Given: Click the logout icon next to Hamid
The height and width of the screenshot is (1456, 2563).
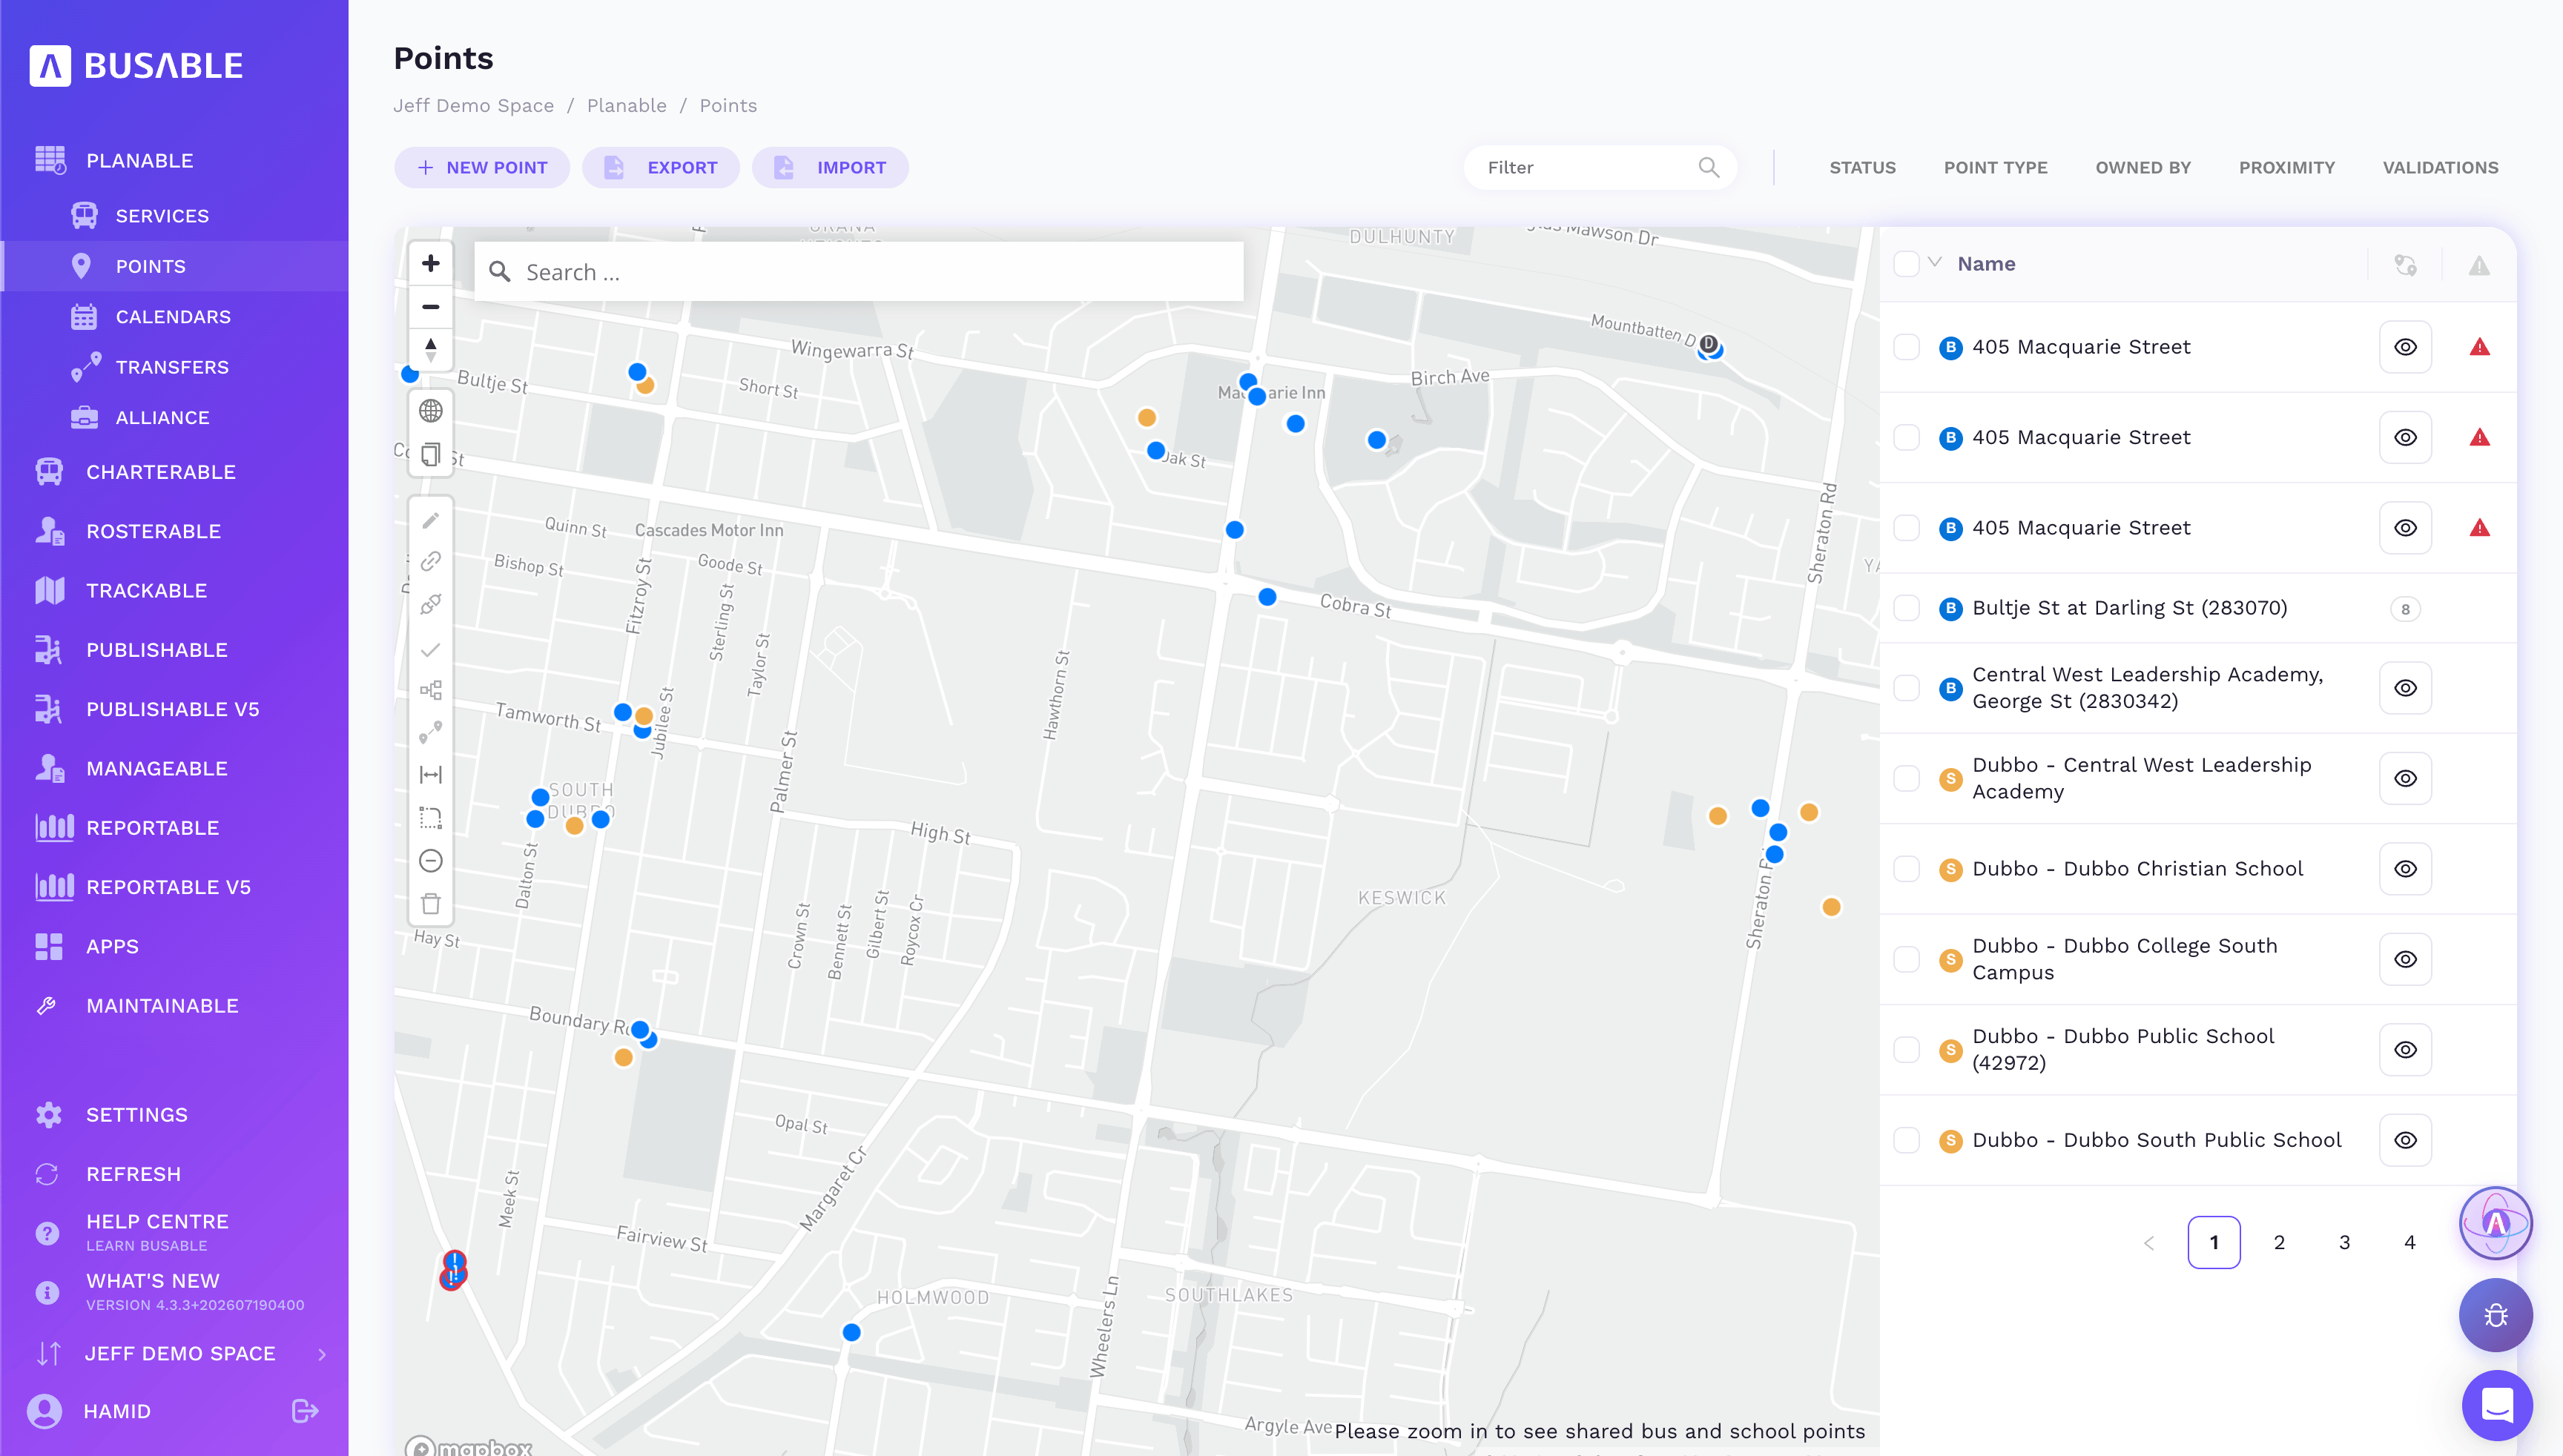Looking at the screenshot, I should (x=305, y=1411).
